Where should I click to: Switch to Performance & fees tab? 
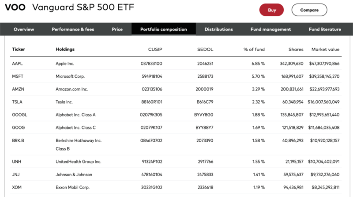tap(73, 30)
